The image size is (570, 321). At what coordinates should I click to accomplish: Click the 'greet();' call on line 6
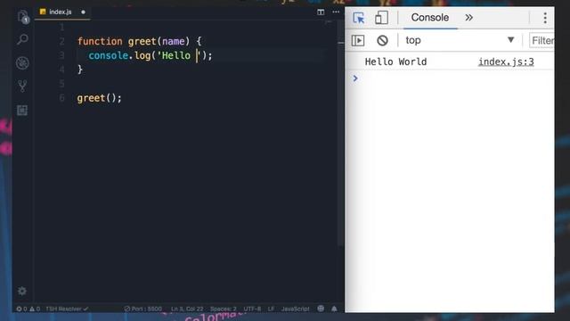99,98
